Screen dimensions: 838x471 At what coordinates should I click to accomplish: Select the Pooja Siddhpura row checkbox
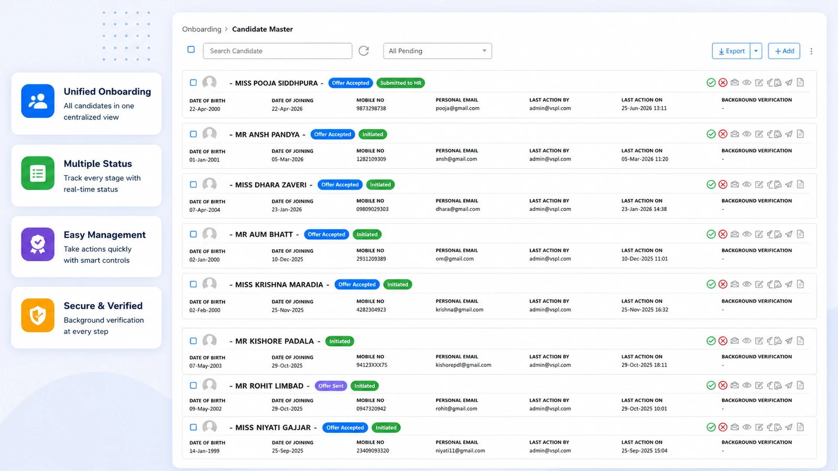[x=193, y=83]
